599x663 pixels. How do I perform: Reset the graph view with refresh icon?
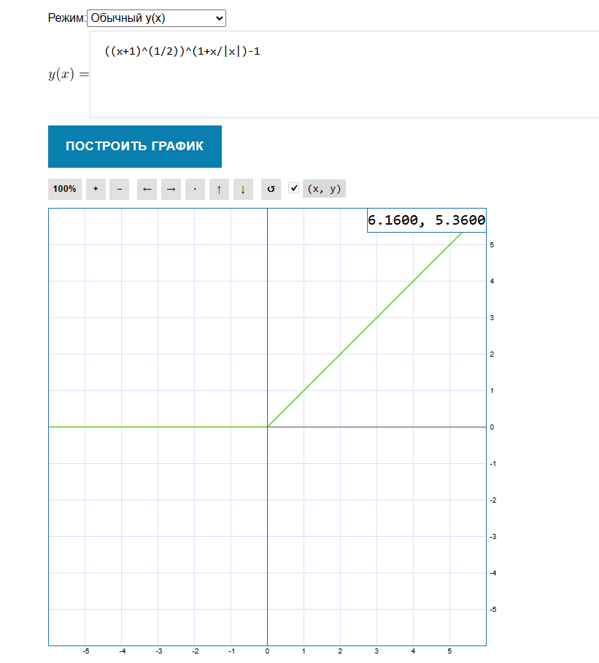point(271,189)
